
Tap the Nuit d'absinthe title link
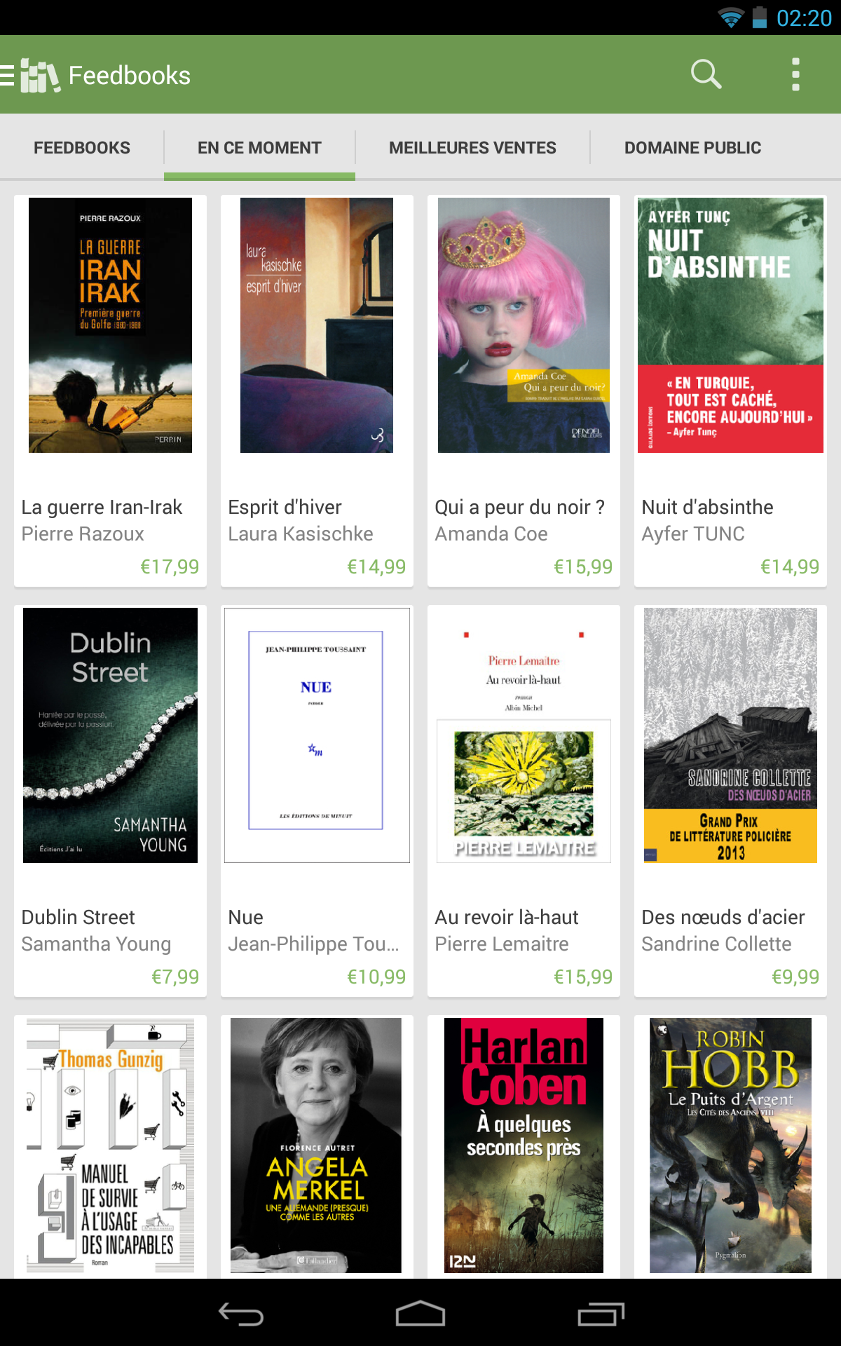tap(707, 507)
